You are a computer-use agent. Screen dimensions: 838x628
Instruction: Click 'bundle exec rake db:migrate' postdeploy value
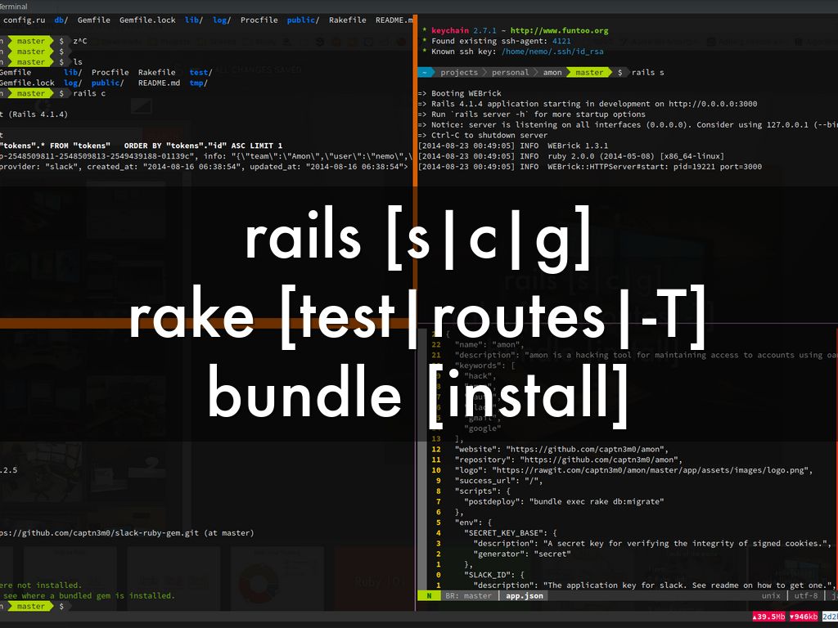click(597, 501)
